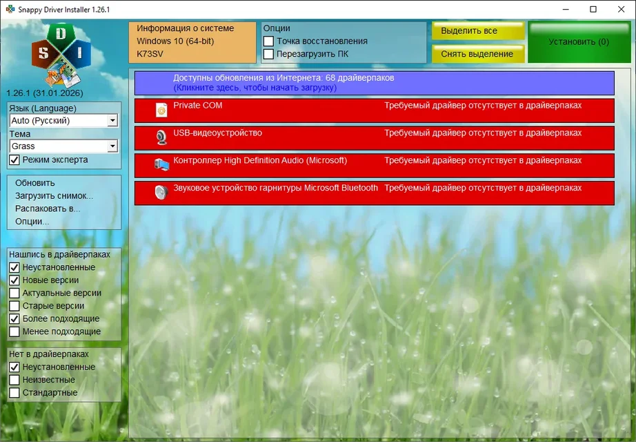Click the K73SV system model text

(x=150, y=54)
